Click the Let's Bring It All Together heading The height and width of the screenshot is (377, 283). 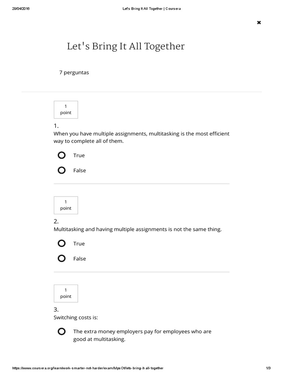[x=126, y=46]
